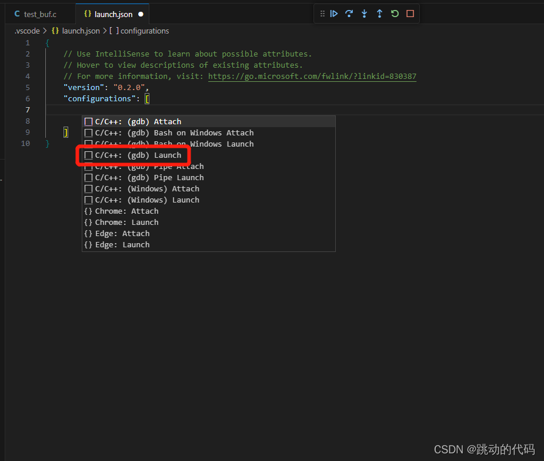The image size is (544, 461).
Task: Select C/C++: (gdb) Launch suggestion
Action: coord(209,155)
